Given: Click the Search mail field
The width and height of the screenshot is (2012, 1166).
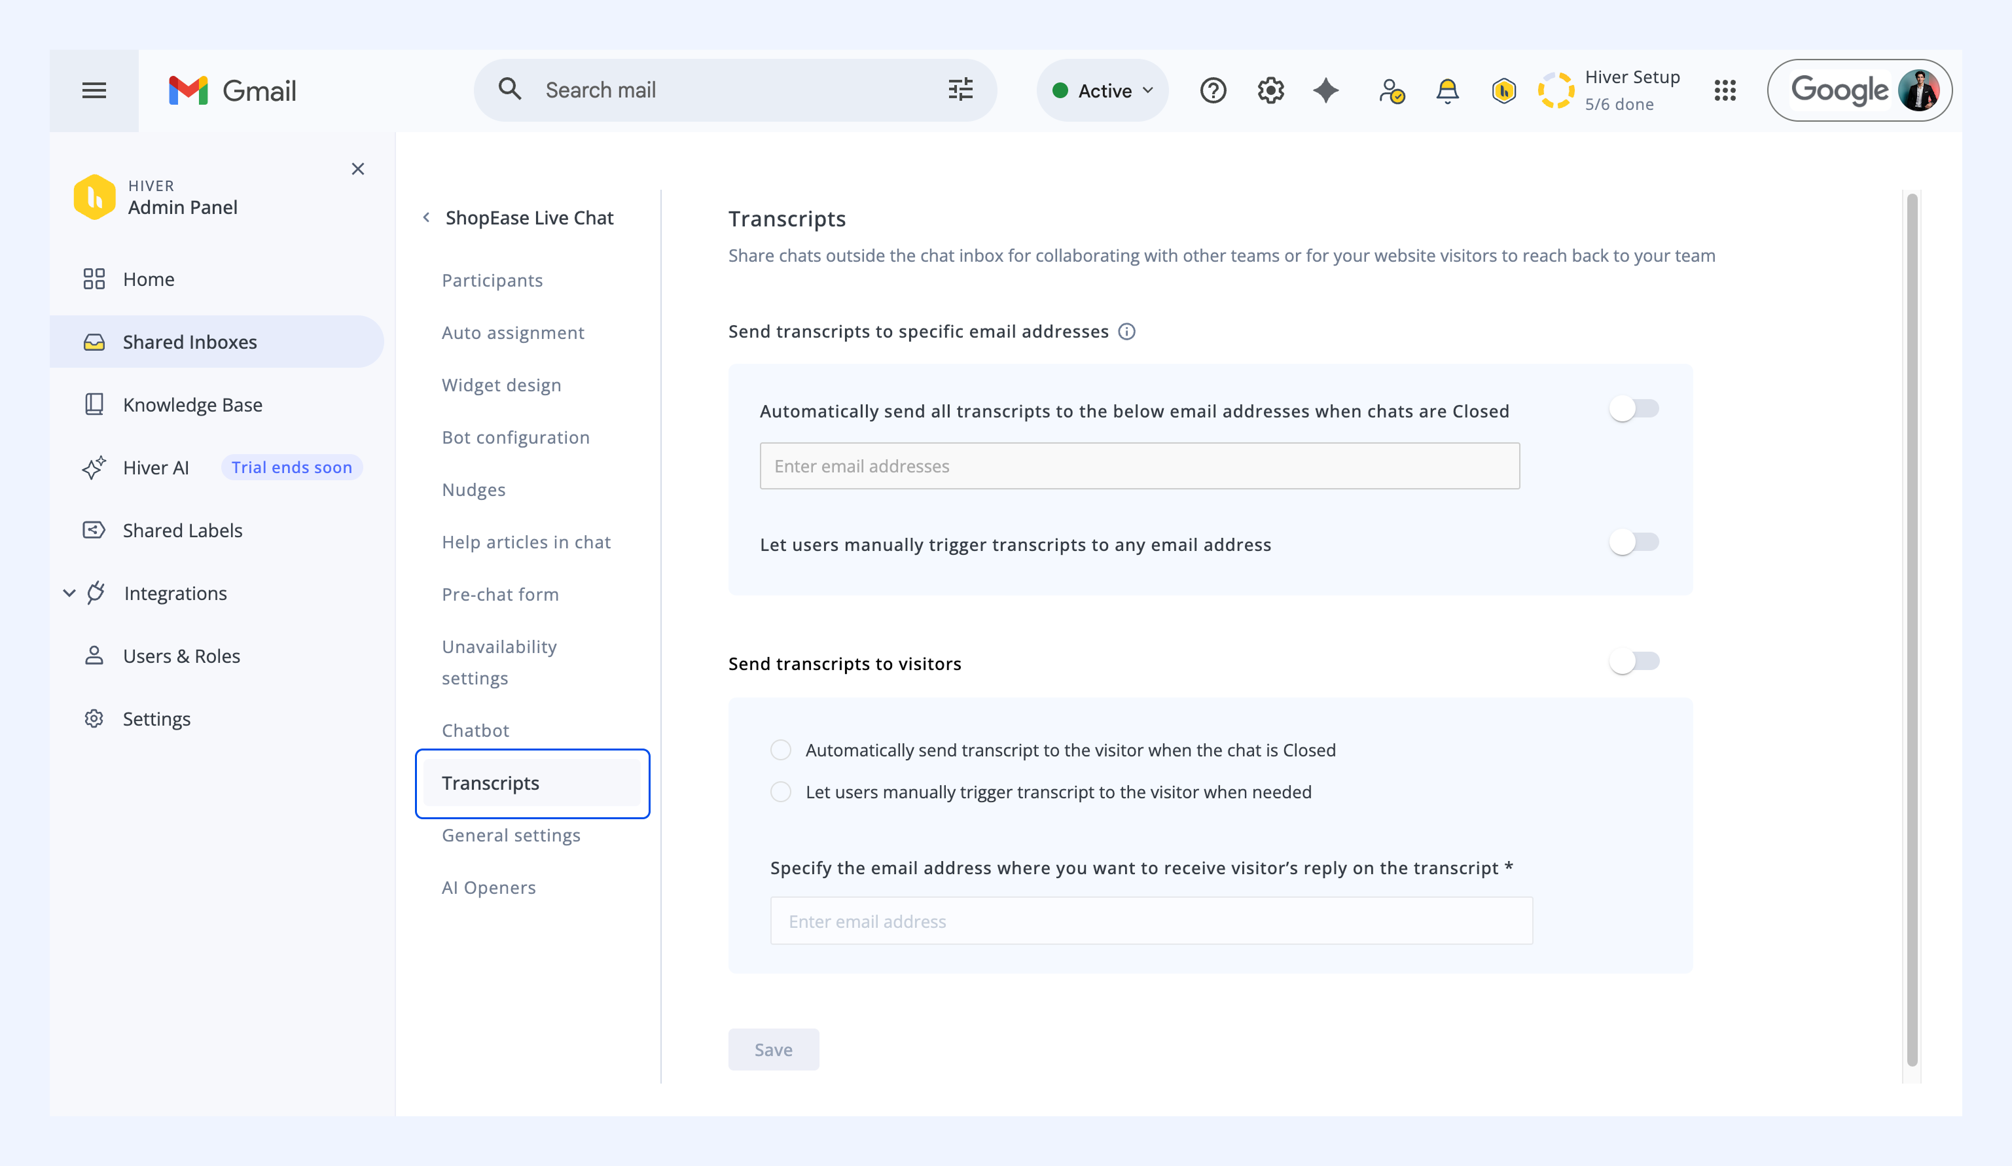Looking at the screenshot, I should (734, 90).
